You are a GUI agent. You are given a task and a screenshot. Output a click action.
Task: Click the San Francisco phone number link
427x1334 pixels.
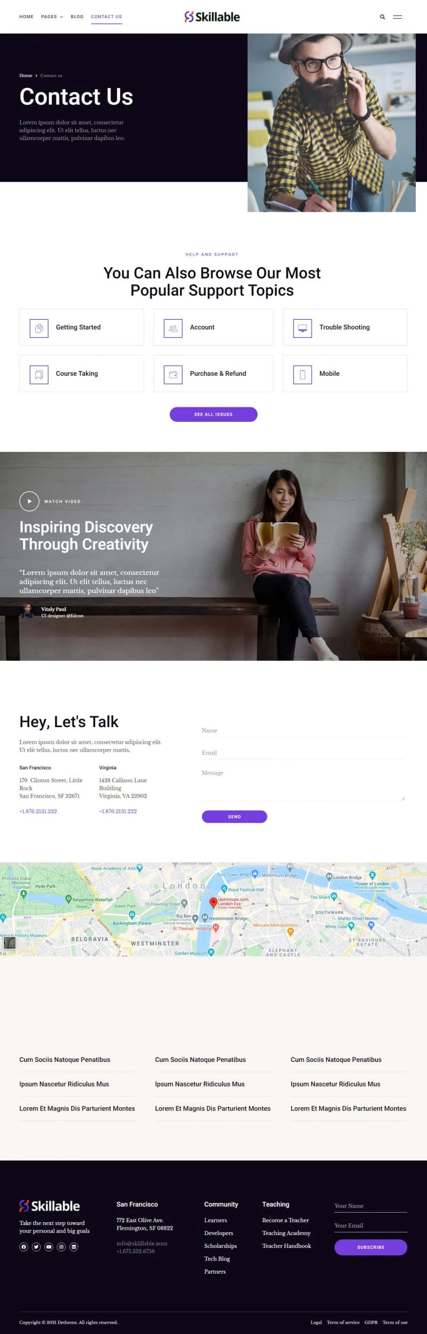[38, 812]
